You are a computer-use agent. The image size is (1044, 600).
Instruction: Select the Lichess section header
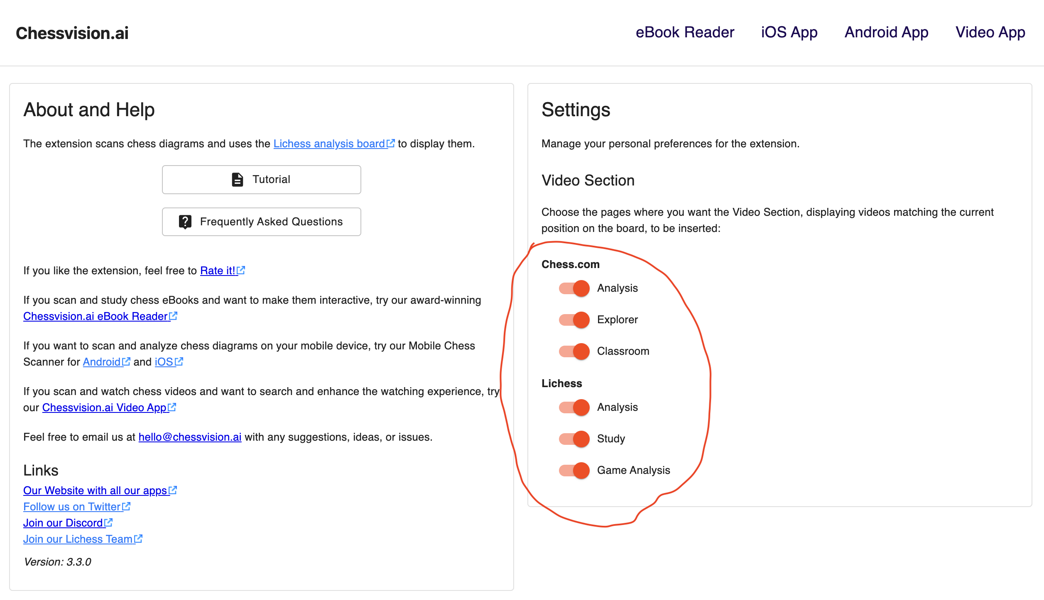[x=562, y=382]
